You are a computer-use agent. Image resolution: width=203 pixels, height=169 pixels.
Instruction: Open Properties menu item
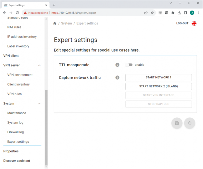tap(11, 151)
